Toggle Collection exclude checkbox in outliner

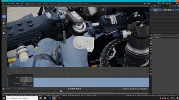(154, 10)
